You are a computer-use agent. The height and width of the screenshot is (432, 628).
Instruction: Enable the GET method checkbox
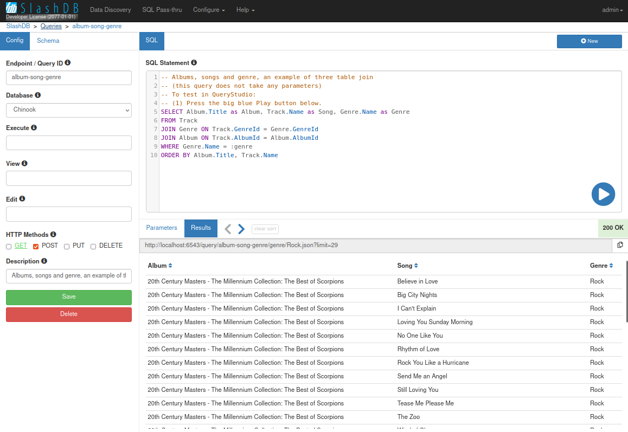9,247
